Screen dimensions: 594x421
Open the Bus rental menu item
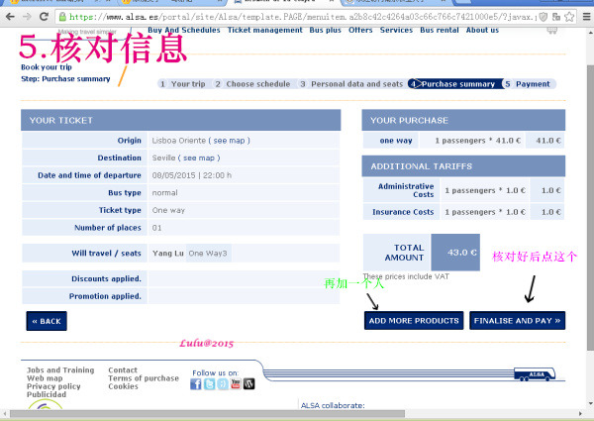(x=439, y=31)
